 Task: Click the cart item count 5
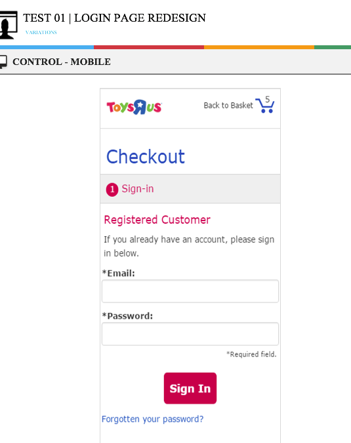point(268,100)
